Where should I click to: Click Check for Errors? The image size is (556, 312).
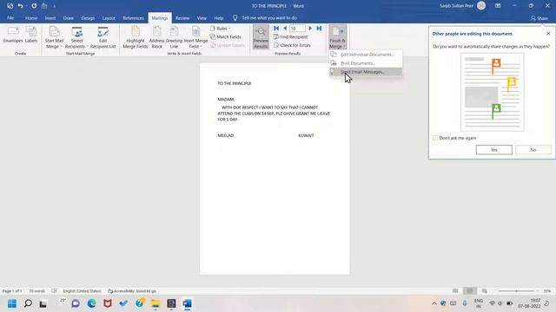292,45
